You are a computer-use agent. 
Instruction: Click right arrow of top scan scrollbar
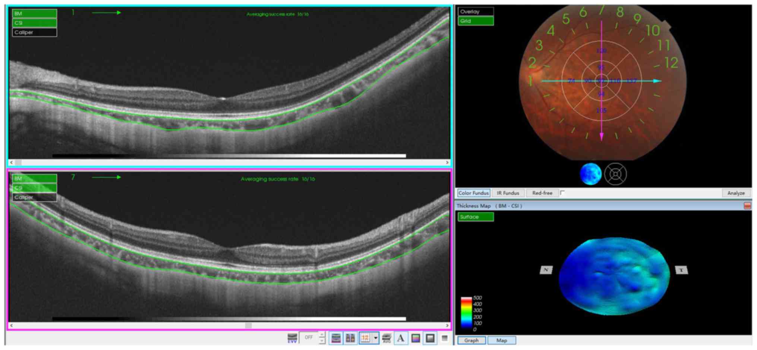click(x=447, y=162)
